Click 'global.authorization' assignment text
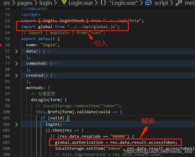Image resolution: width=195 pixels, height=157 pixels. (79, 142)
